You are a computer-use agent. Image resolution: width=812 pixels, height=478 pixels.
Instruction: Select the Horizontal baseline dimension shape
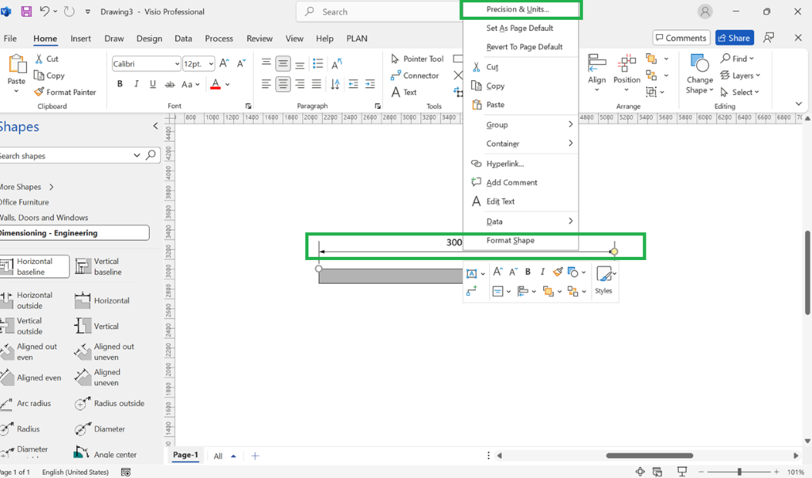pos(35,266)
